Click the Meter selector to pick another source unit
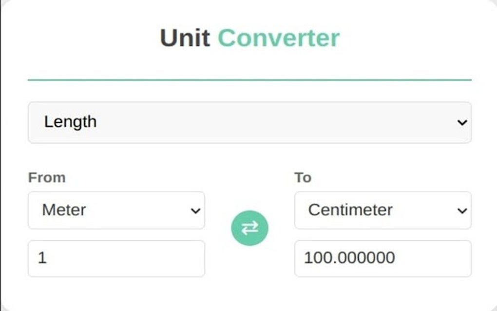Image resolution: width=497 pixels, height=311 pixels. tap(116, 210)
